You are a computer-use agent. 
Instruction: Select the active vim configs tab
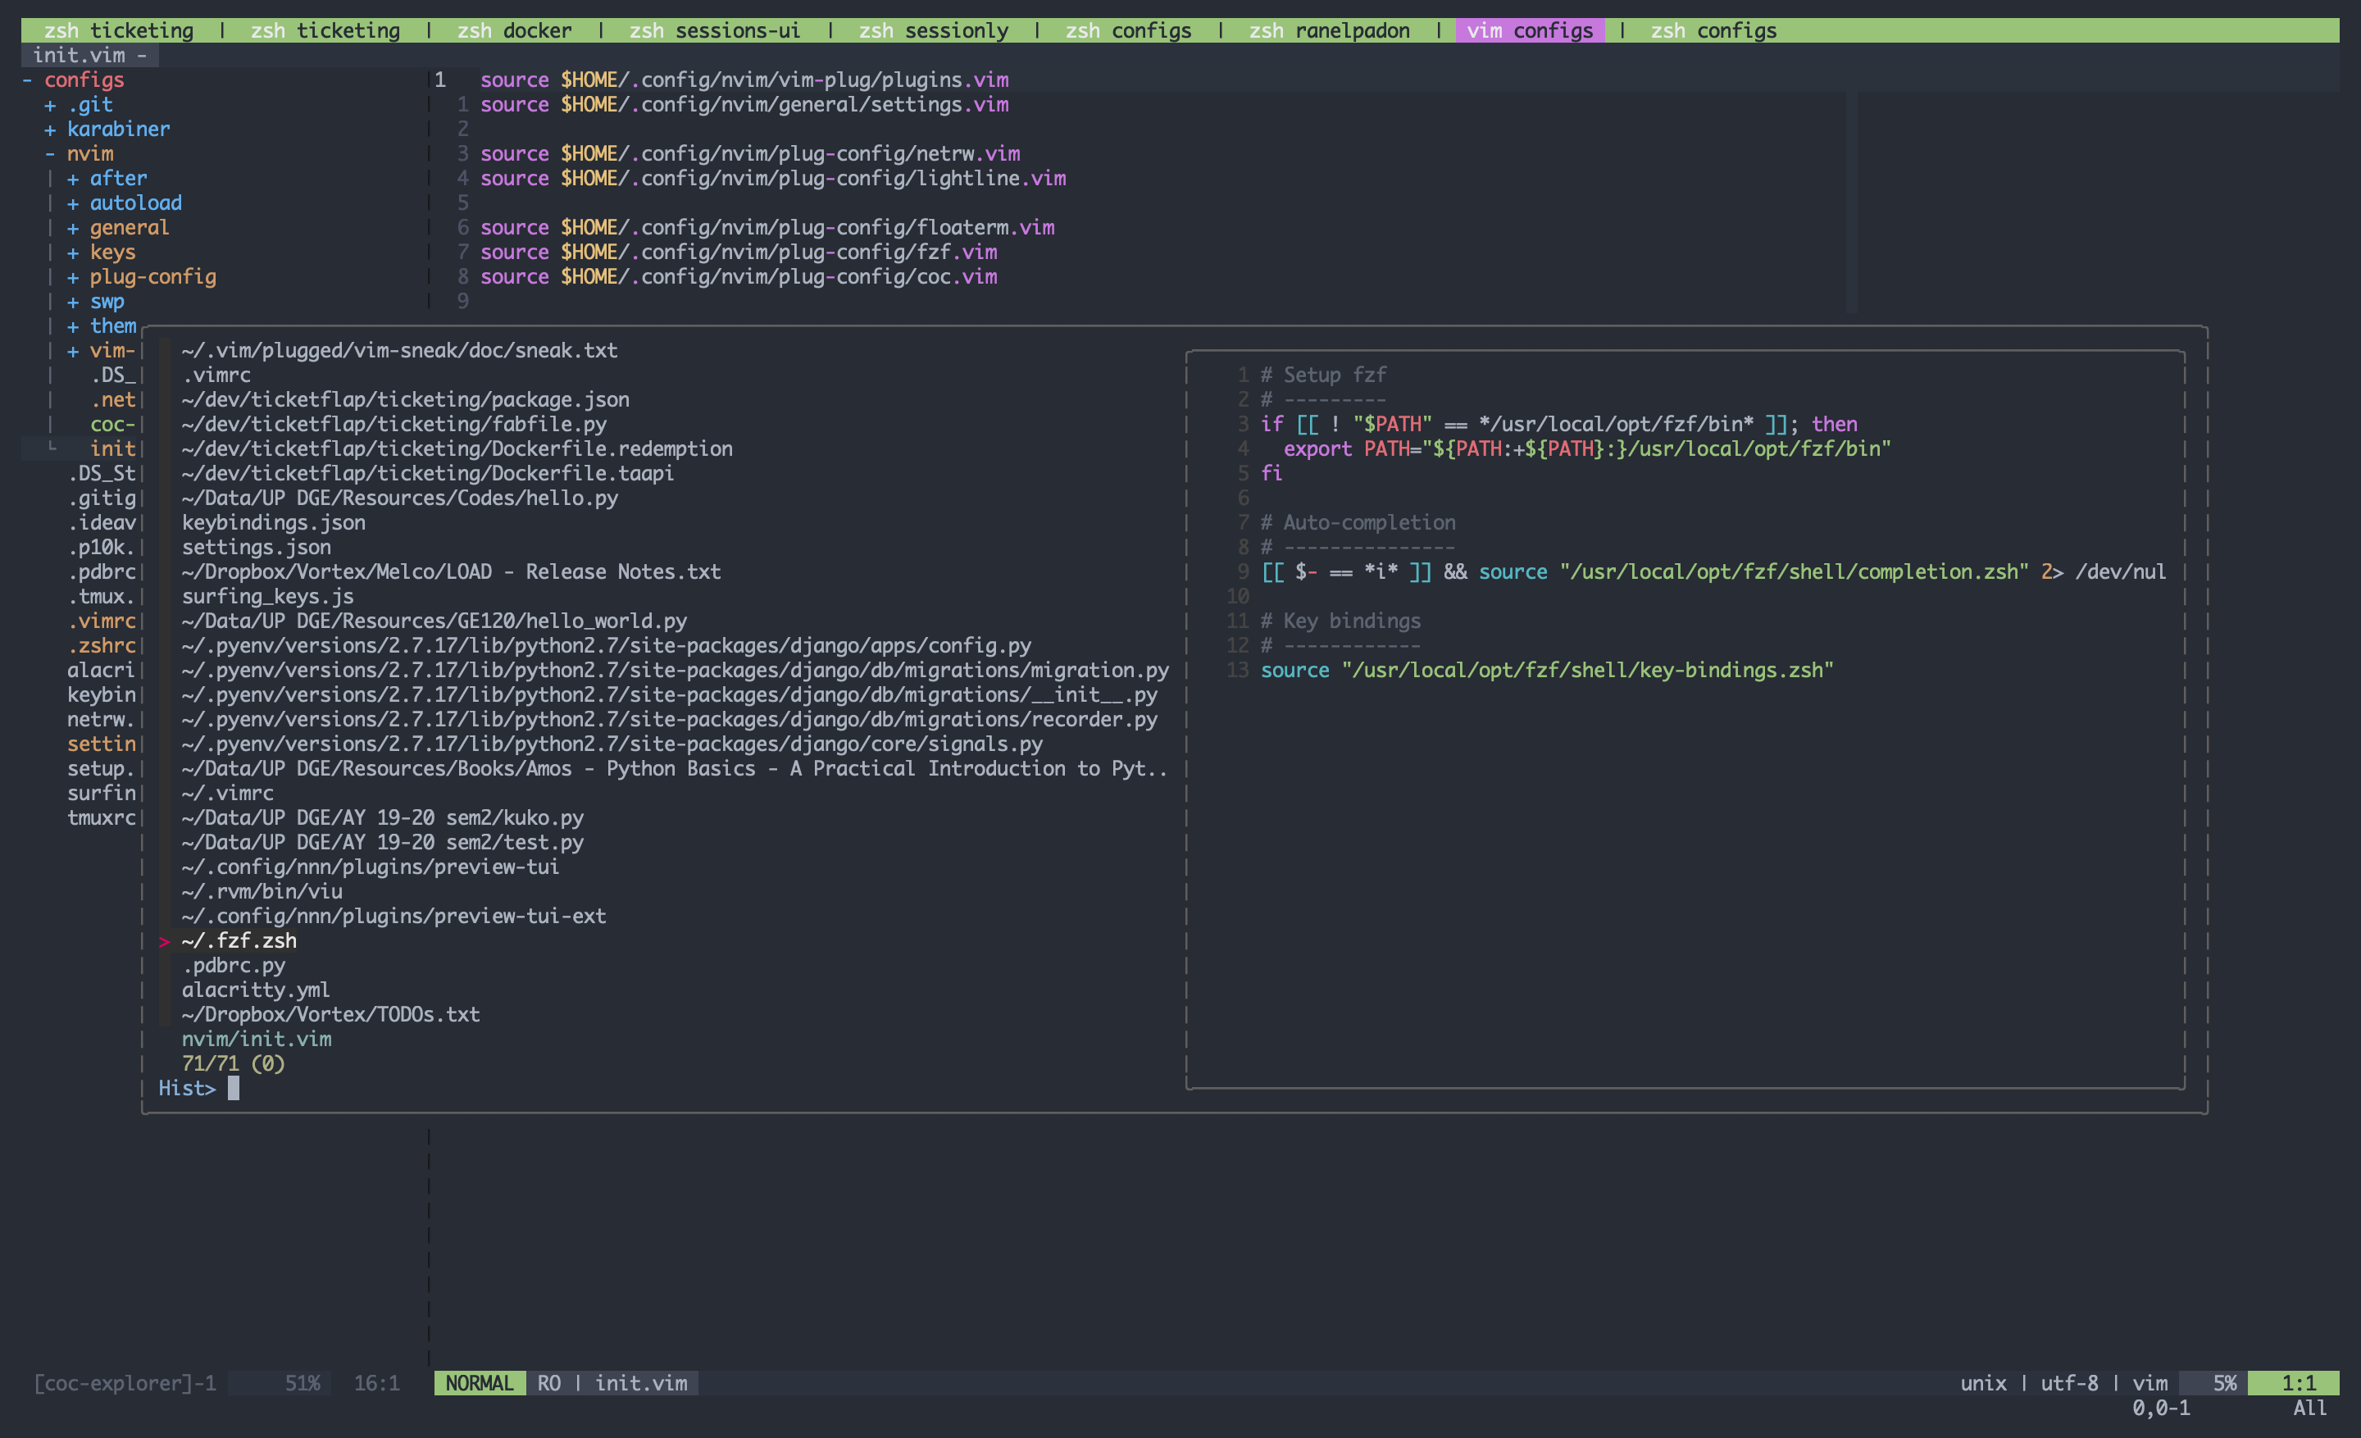coord(1529,30)
